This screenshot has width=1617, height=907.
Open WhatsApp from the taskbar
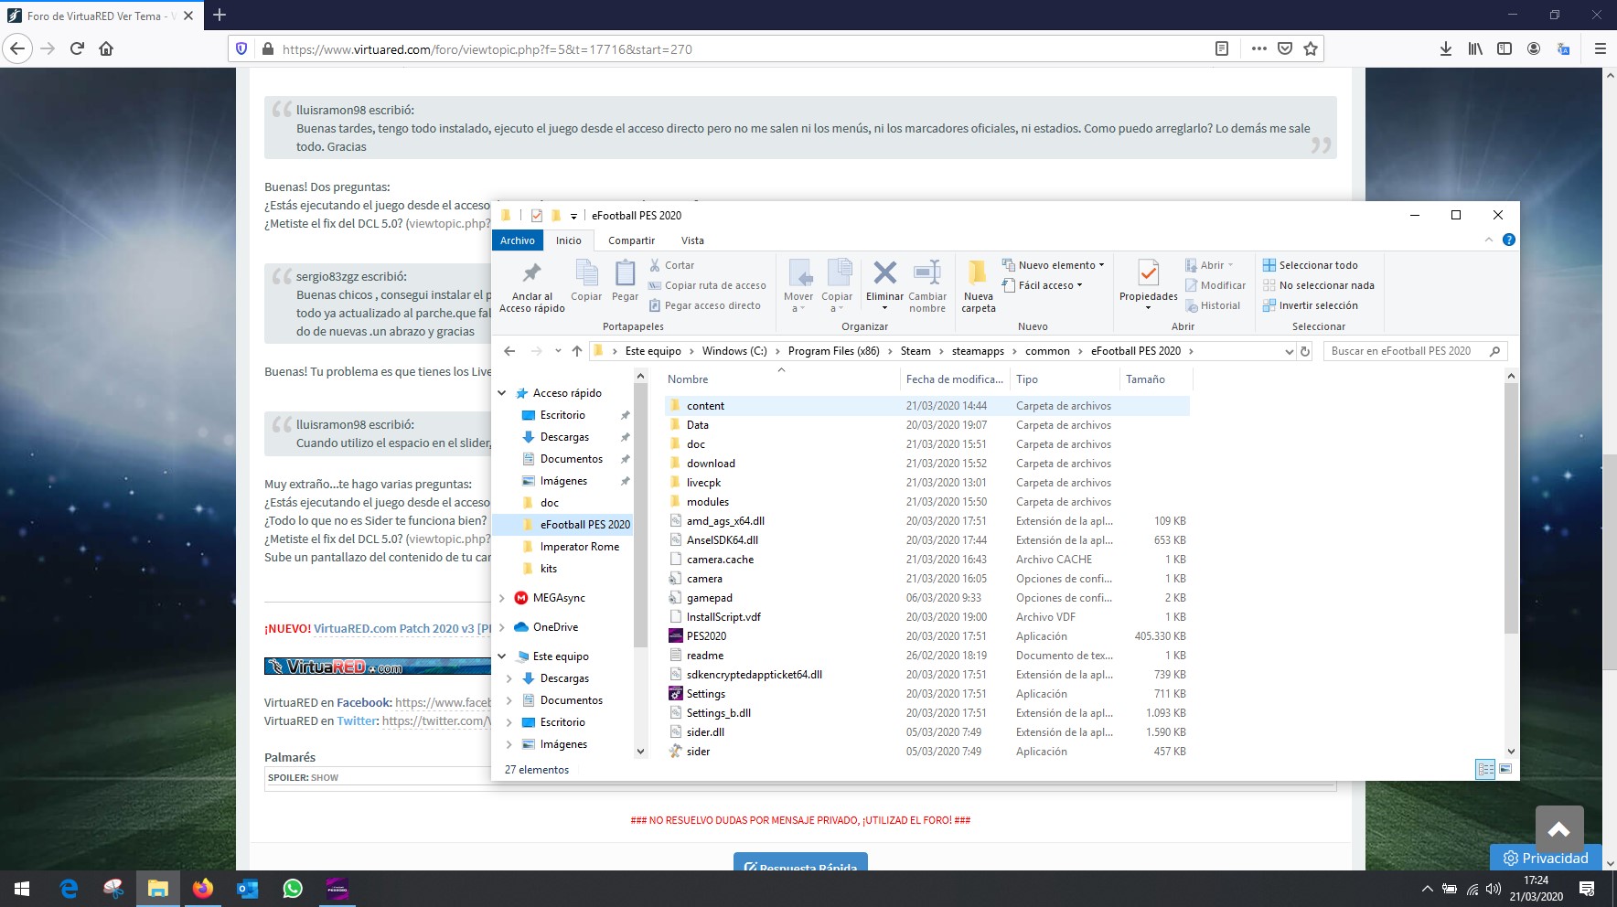[x=293, y=889]
